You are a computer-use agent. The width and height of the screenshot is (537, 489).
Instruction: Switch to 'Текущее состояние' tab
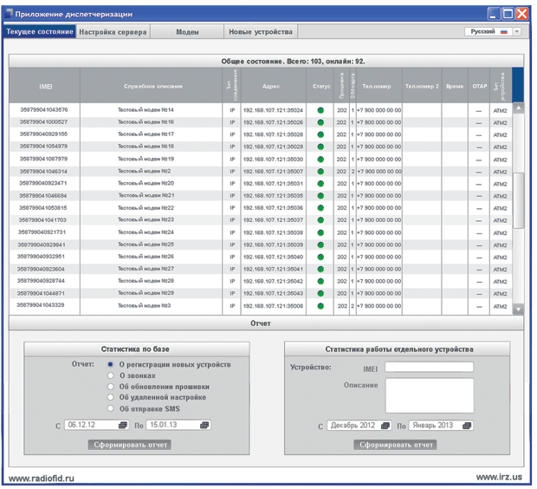point(39,31)
